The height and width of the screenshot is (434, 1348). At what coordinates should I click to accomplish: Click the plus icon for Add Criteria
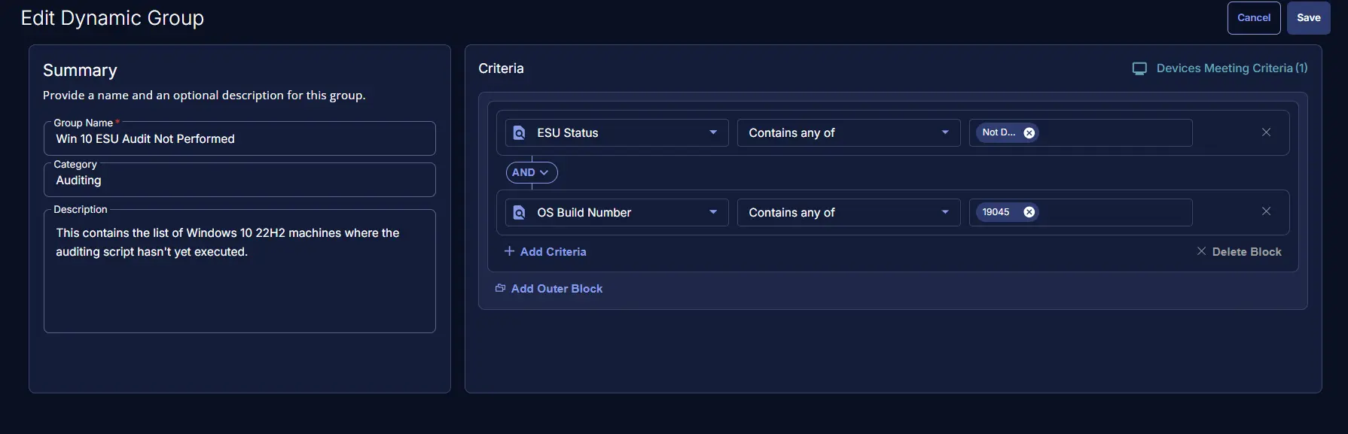[509, 251]
